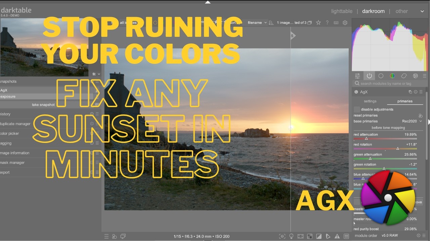This screenshot has width=430, height=241.
Task: Click the histogram display
Action: (390, 45)
